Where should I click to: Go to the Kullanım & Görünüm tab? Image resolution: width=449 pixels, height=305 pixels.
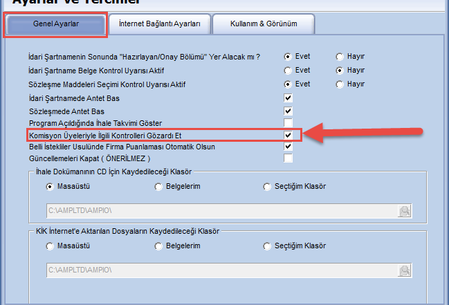(264, 24)
